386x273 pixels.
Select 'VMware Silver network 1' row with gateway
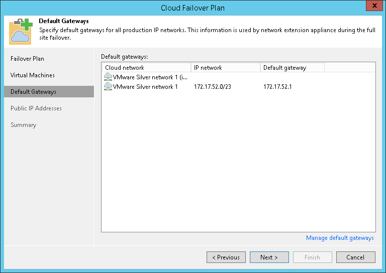pyautogui.click(x=238, y=87)
